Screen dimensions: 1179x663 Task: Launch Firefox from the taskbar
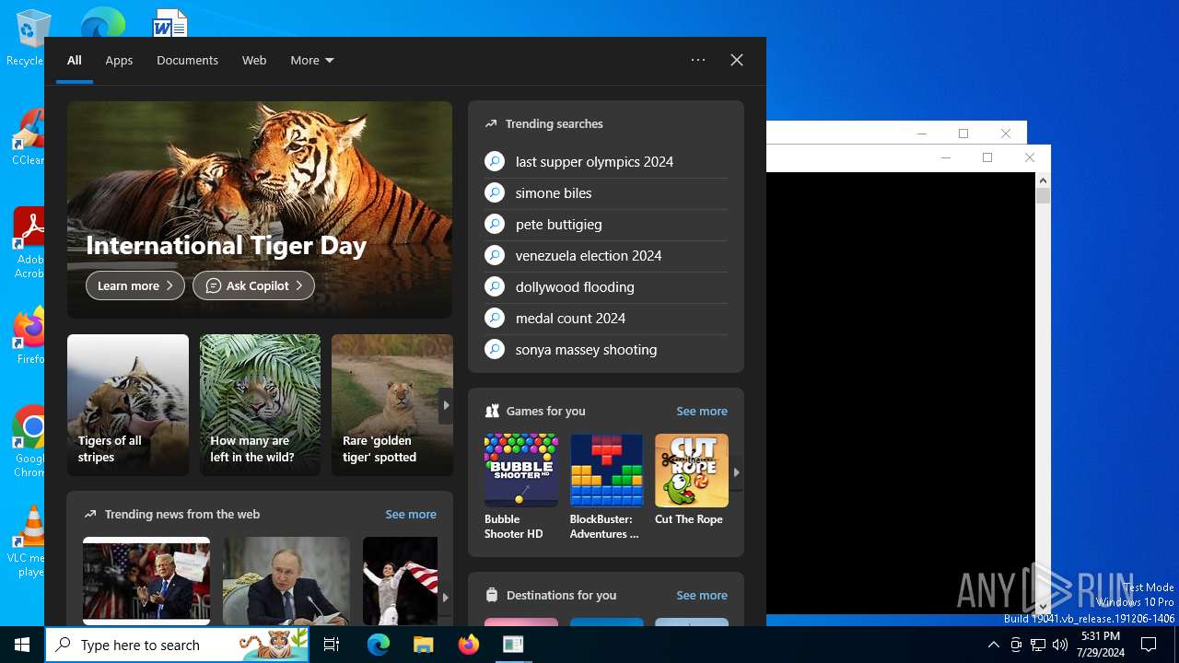[468, 645]
